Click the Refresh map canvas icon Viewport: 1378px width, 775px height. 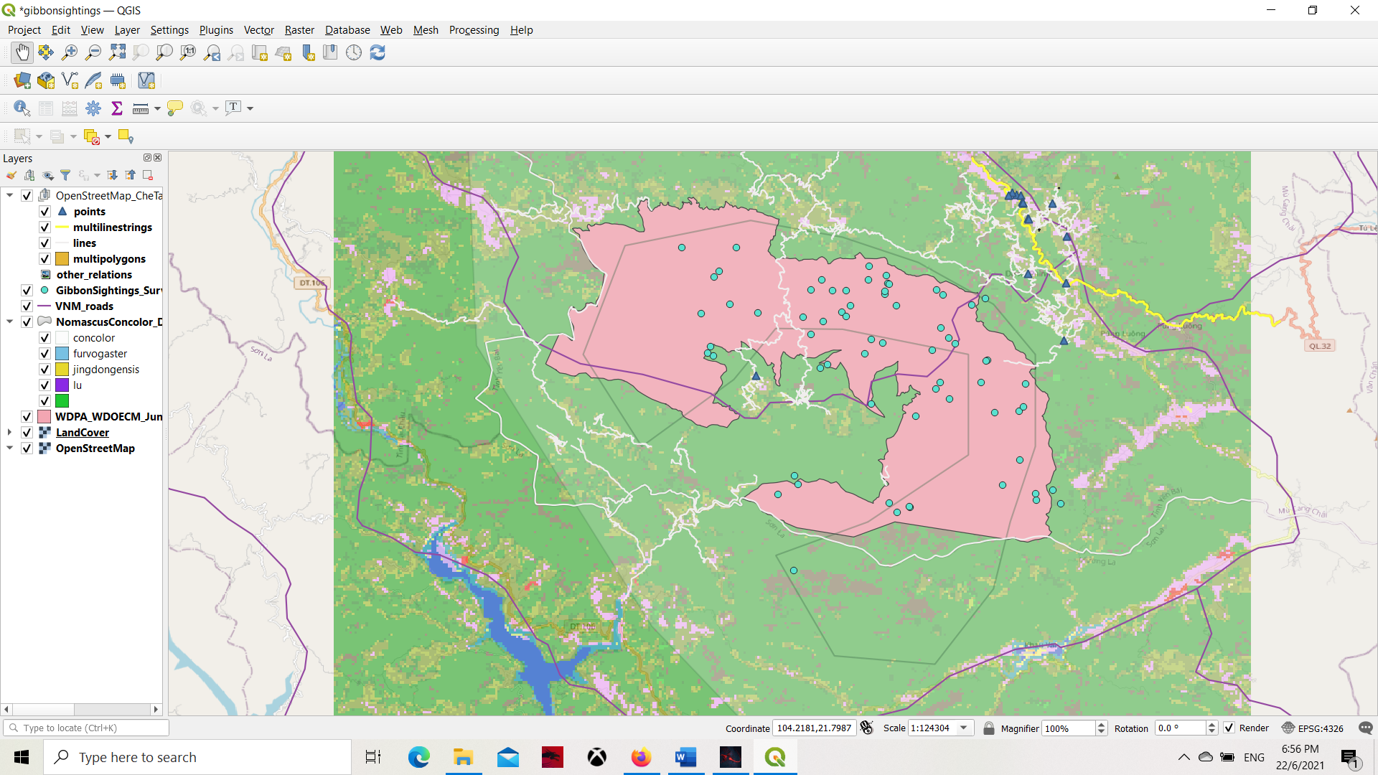click(x=378, y=52)
